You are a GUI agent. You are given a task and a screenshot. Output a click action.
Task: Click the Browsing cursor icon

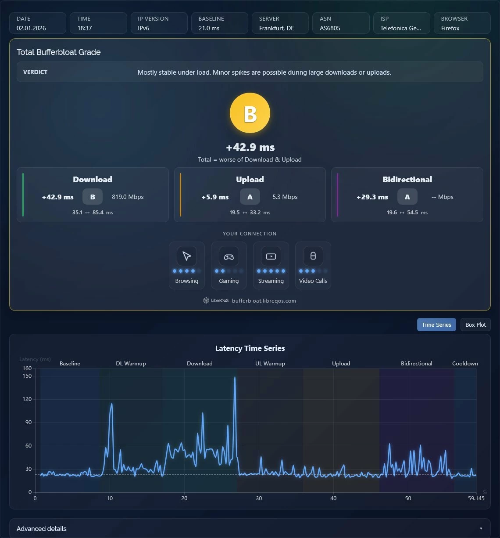(187, 256)
